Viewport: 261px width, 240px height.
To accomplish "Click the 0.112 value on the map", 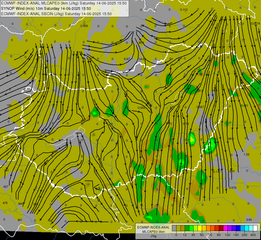I will coord(184,10).
